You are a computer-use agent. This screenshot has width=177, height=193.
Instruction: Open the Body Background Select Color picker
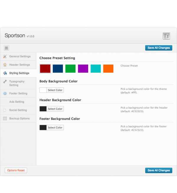[x=55, y=90]
